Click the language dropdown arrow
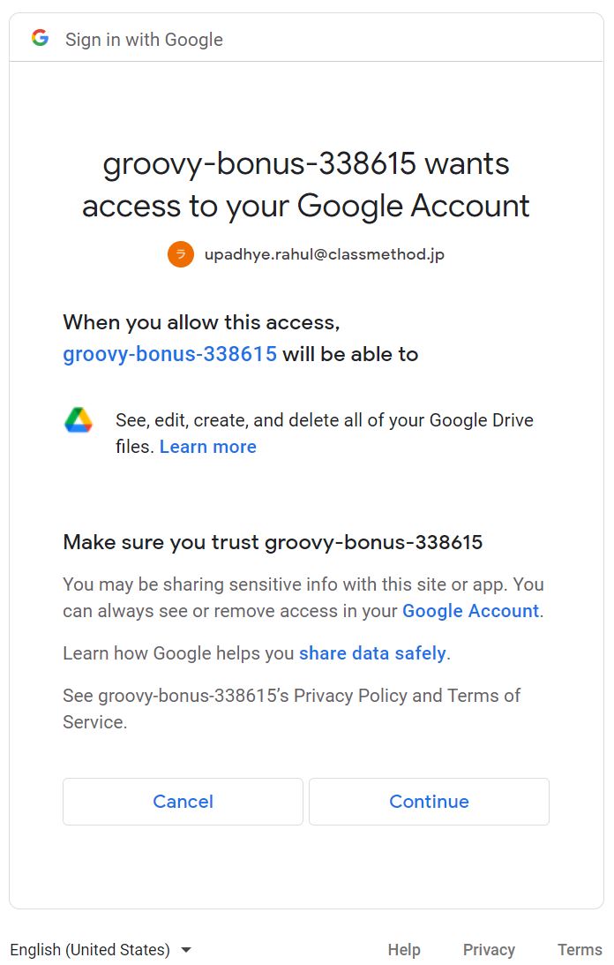Viewport: 614px width, 965px height. 186,950
